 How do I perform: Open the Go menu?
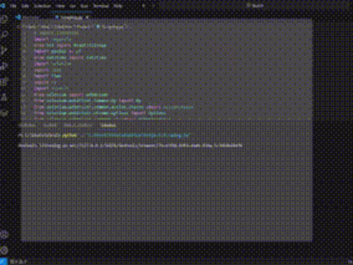click(x=72, y=6)
